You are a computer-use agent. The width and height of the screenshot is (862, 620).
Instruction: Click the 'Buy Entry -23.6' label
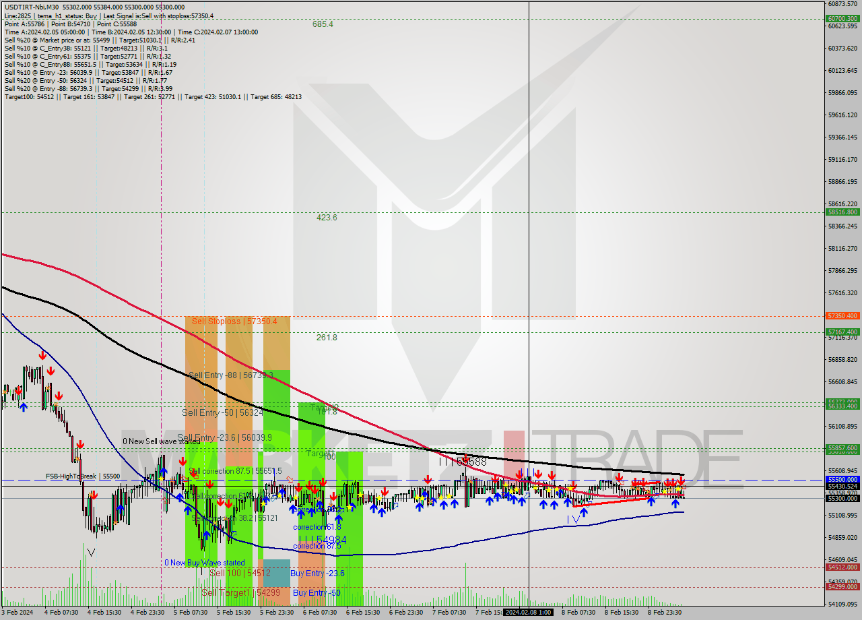tap(317, 573)
